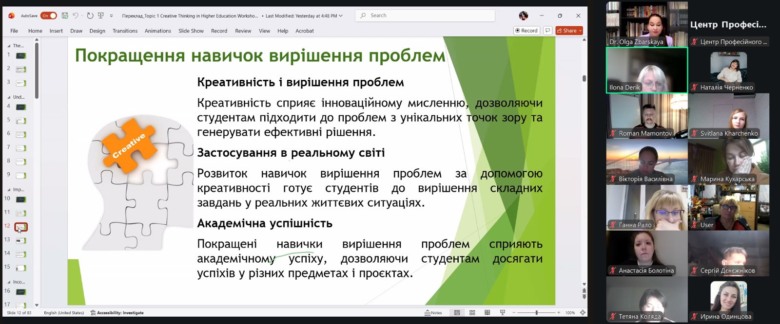Screen dimensions: 780x324
Task: Collapse the "Und..." section in slide panel
Action: coord(9,97)
